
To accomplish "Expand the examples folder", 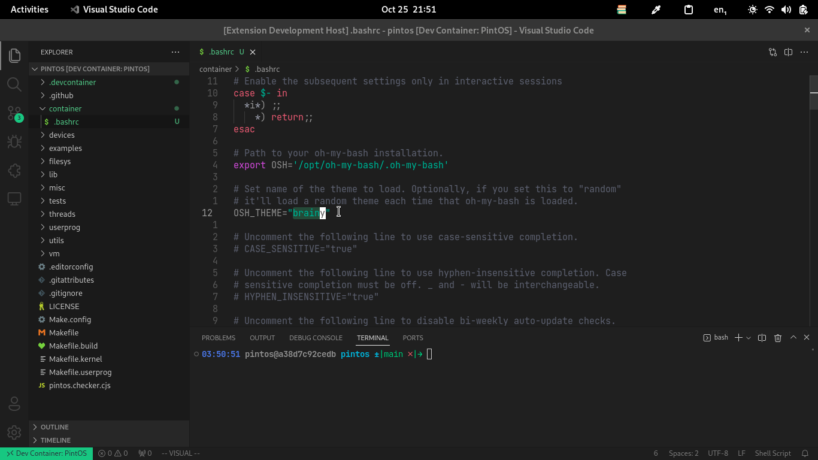I will coord(109,148).
